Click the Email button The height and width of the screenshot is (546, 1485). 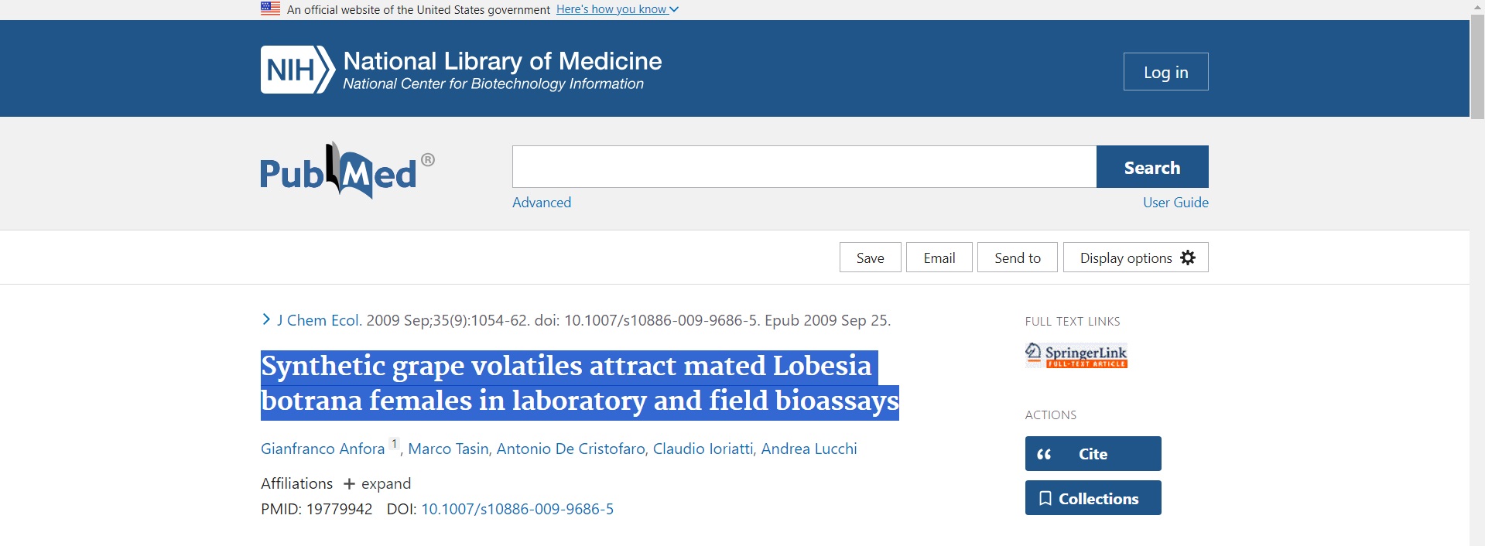(x=939, y=258)
